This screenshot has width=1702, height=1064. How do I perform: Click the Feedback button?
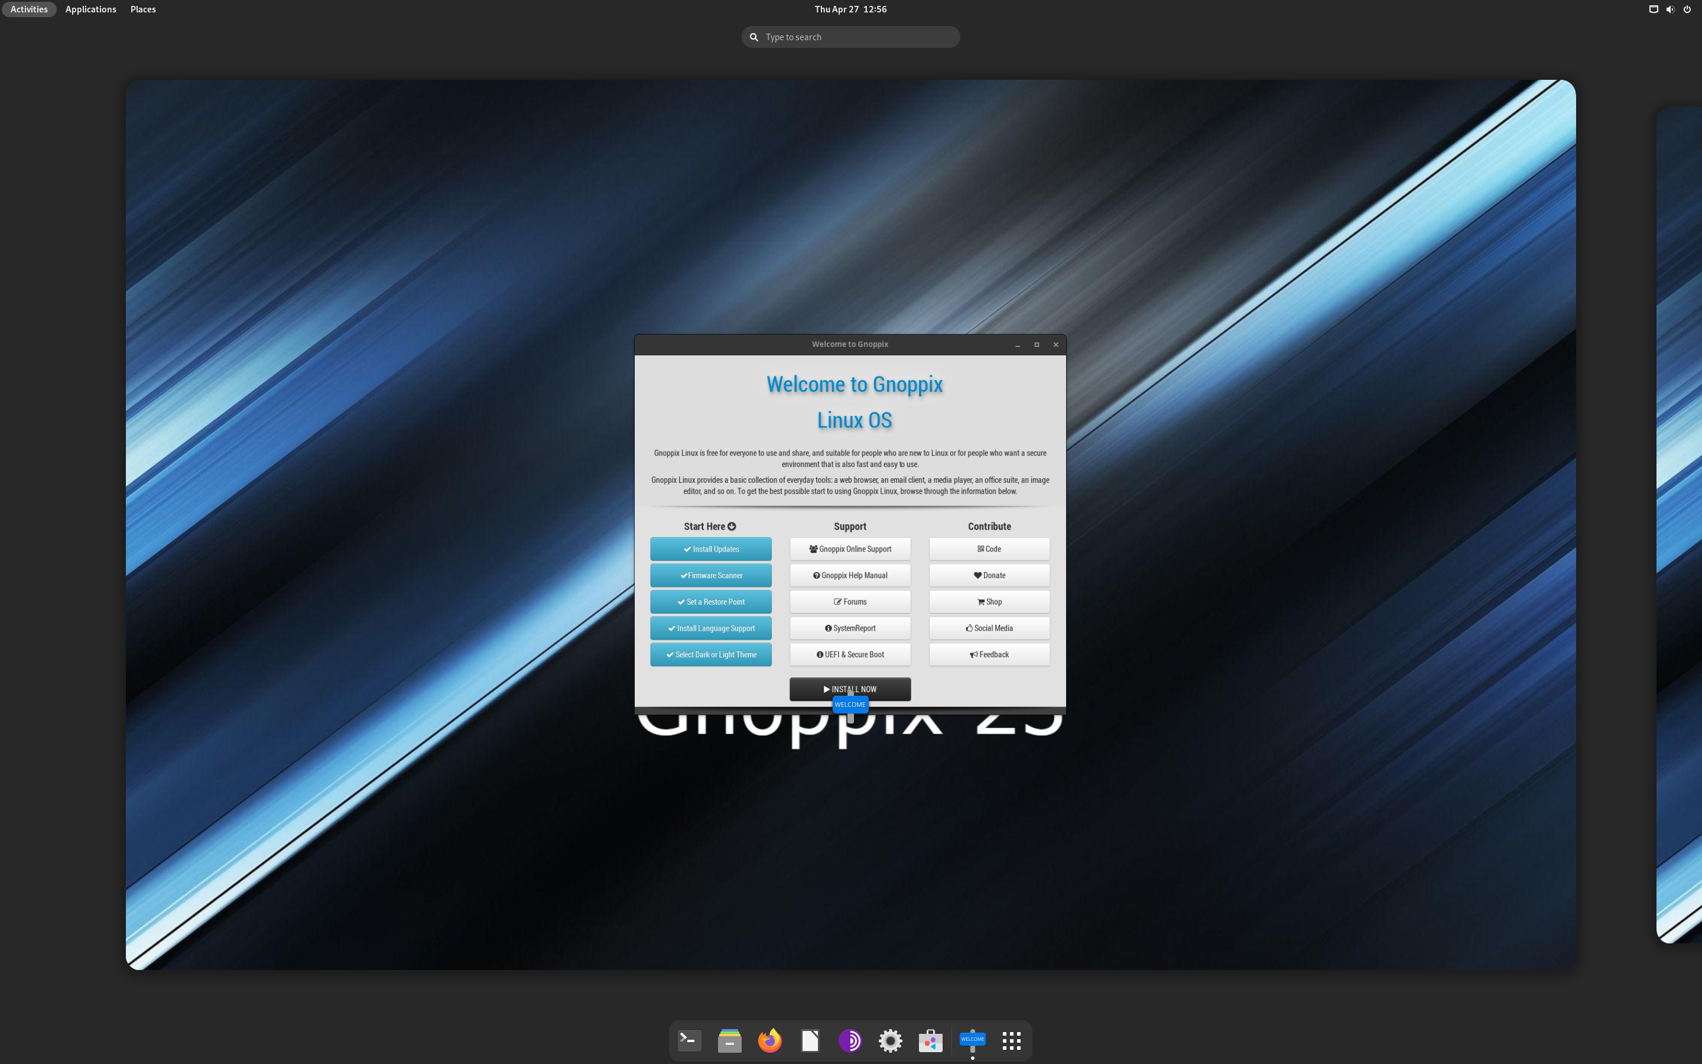[989, 654]
